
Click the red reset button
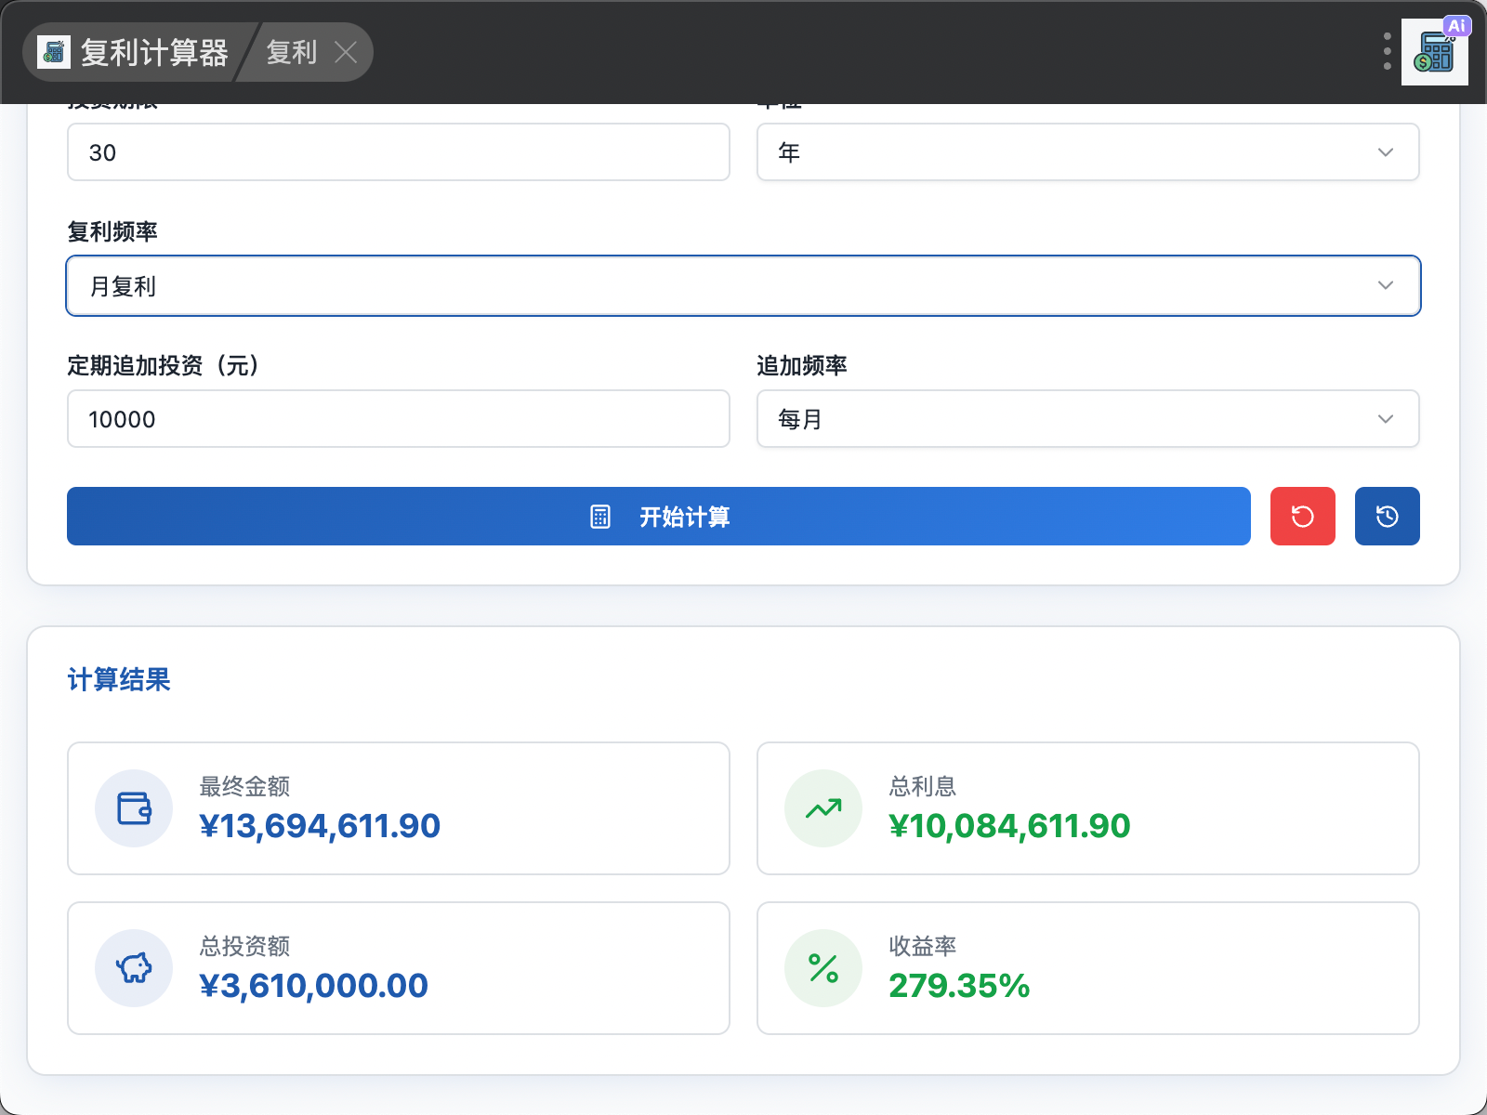[x=1302, y=517]
